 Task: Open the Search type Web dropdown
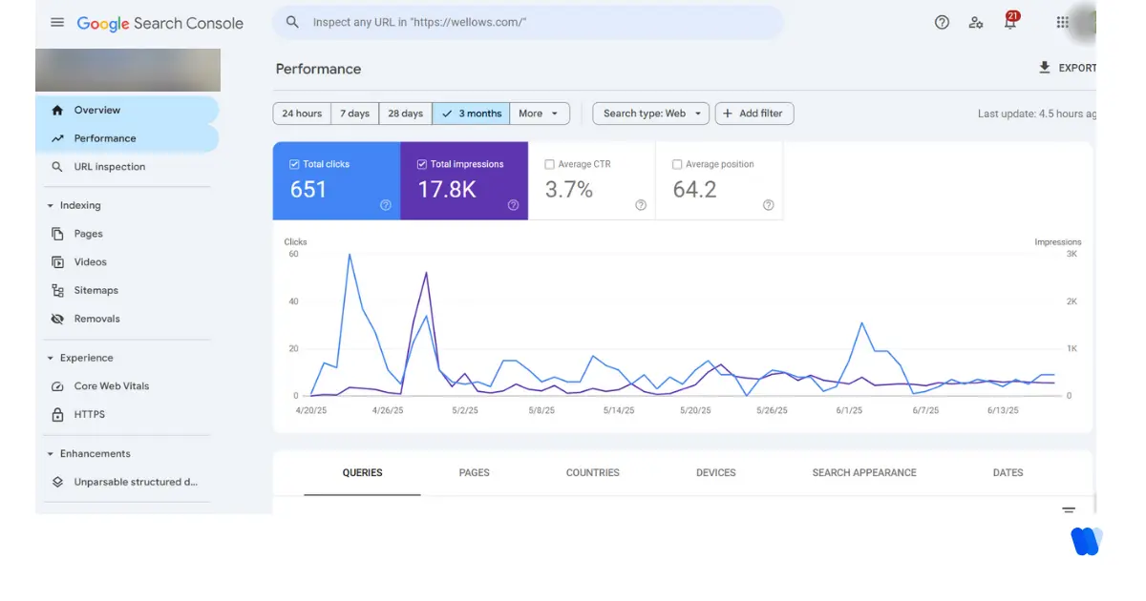click(x=650, y=113)
